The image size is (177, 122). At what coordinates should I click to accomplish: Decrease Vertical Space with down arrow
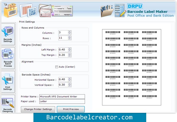point(70,86)
